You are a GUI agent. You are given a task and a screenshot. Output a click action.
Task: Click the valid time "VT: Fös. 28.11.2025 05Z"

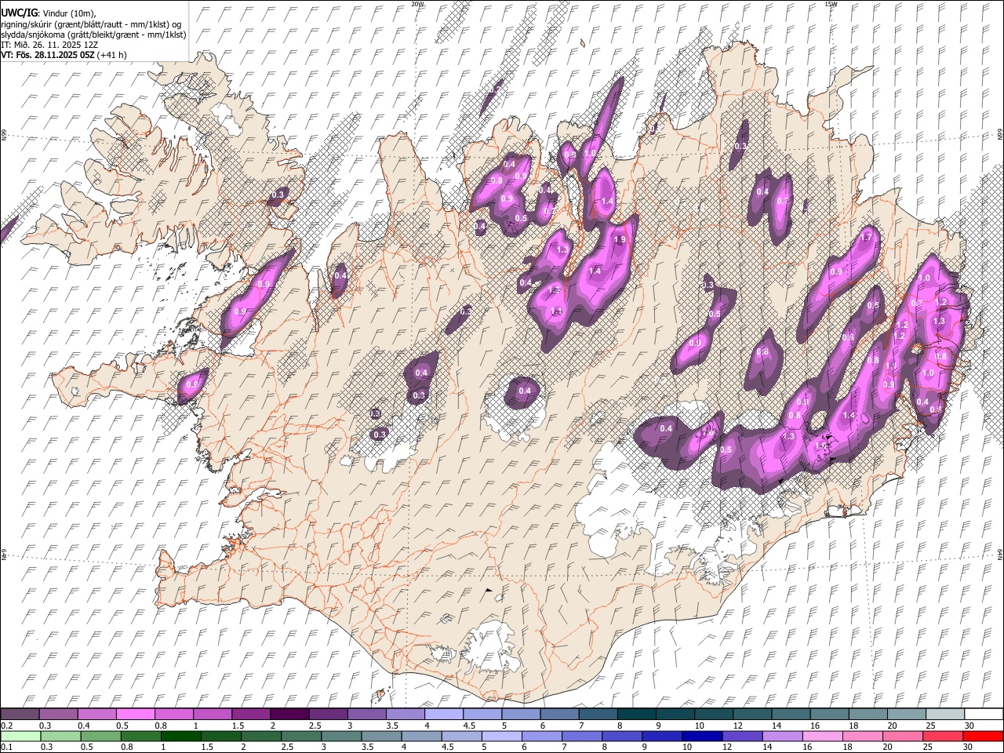tap(48, 55)
